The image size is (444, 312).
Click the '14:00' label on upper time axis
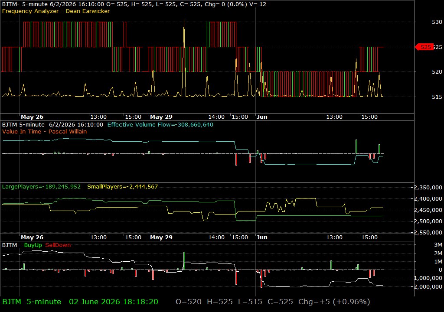coord(216,117)
